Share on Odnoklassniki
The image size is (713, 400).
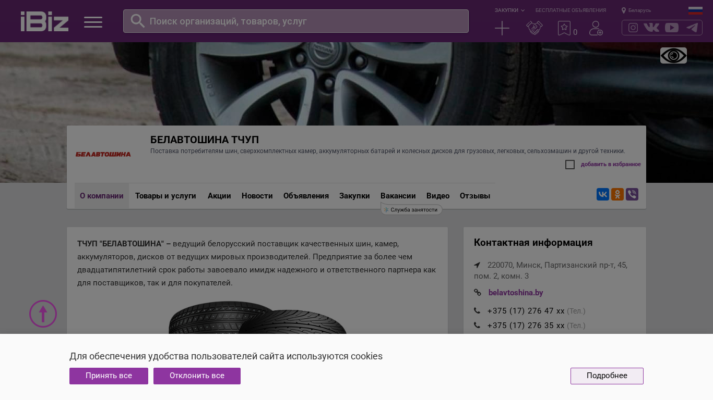coord(617,194)
